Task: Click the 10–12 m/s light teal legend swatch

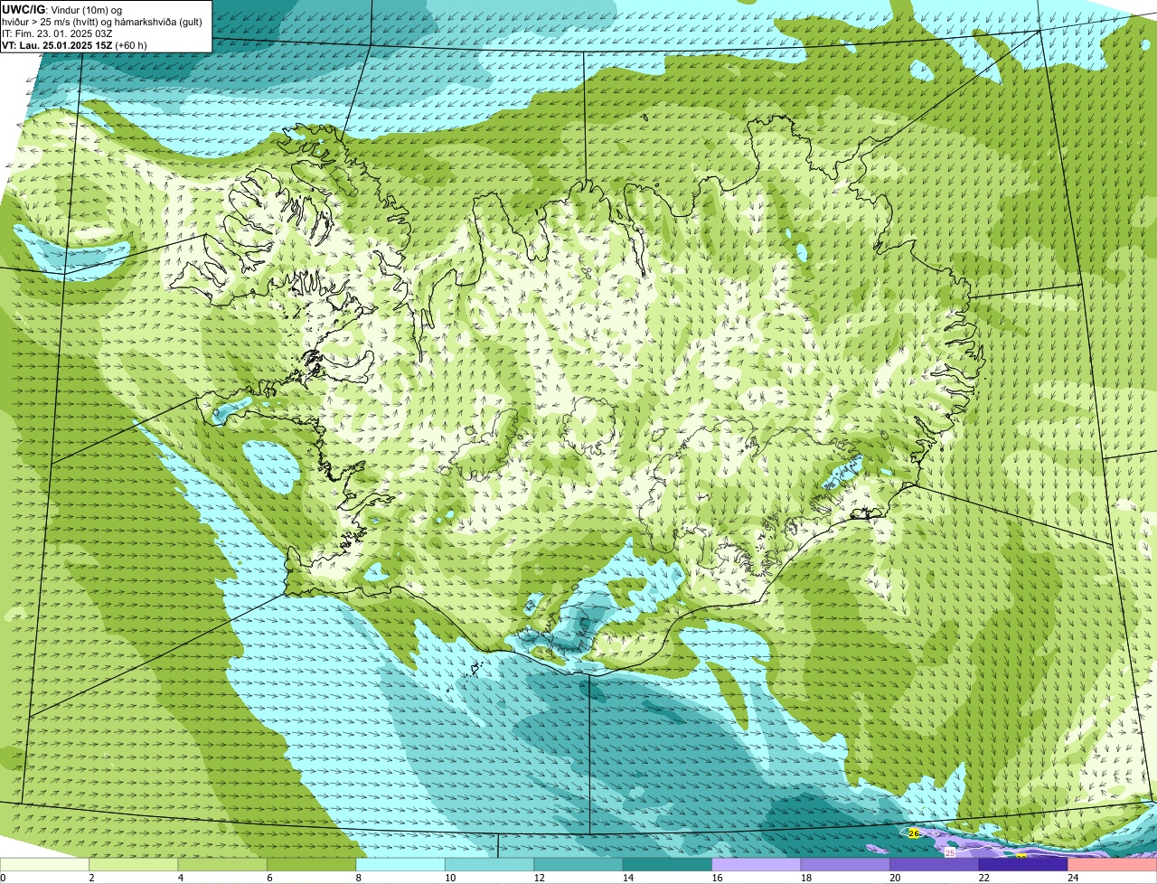Action: [x=490, y=864]
